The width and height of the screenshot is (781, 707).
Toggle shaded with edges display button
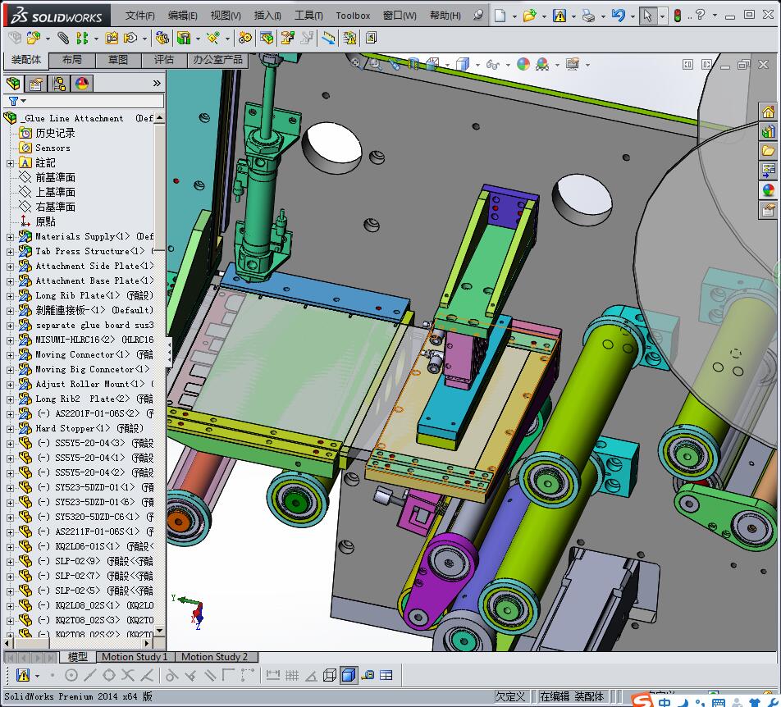(348, 675)
